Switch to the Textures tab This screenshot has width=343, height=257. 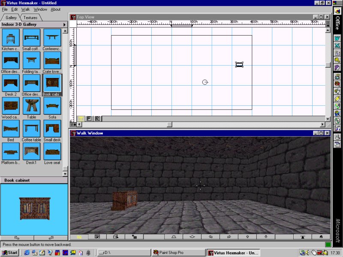30,18
